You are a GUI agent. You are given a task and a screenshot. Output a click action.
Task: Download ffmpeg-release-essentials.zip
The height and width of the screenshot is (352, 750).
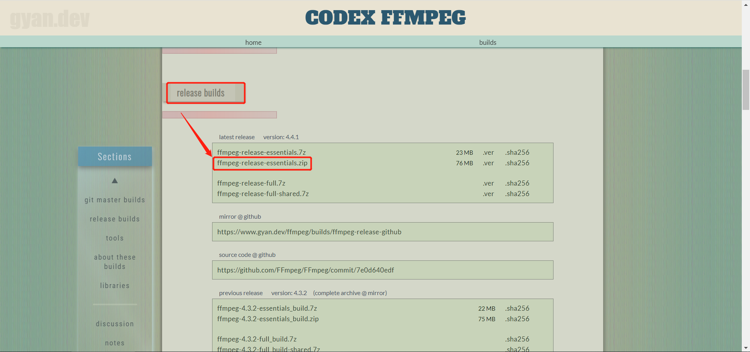click(262, 163)
